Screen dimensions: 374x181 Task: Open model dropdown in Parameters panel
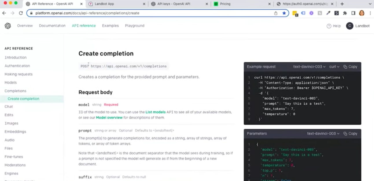click(x=323, y=133)
